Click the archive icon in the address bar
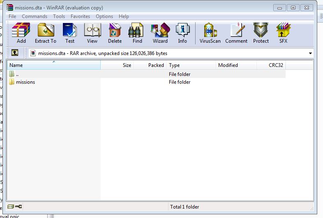Viewport: 323px width, 218px height. point(33,53)
